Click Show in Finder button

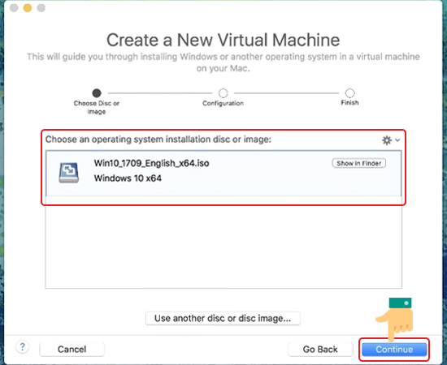coord(359,163)
